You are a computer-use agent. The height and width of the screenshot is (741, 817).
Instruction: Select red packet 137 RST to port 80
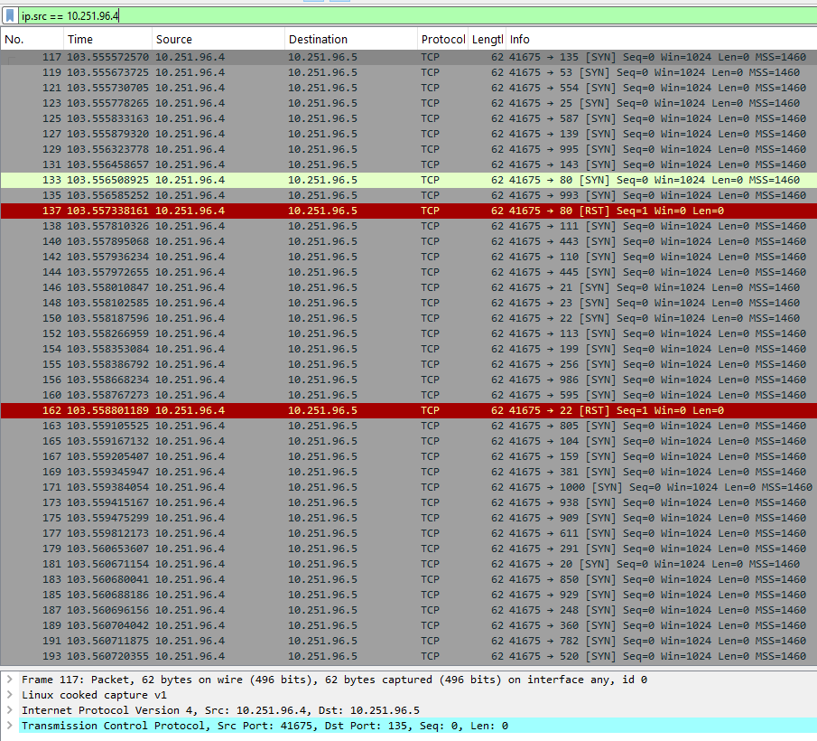408,211
